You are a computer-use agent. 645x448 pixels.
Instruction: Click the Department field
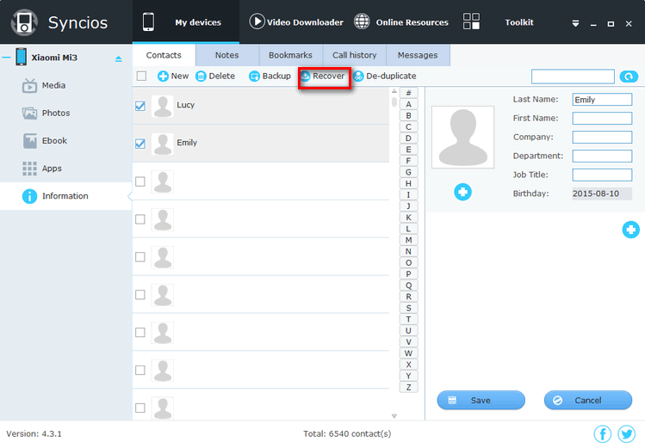(x=602, y=156)
